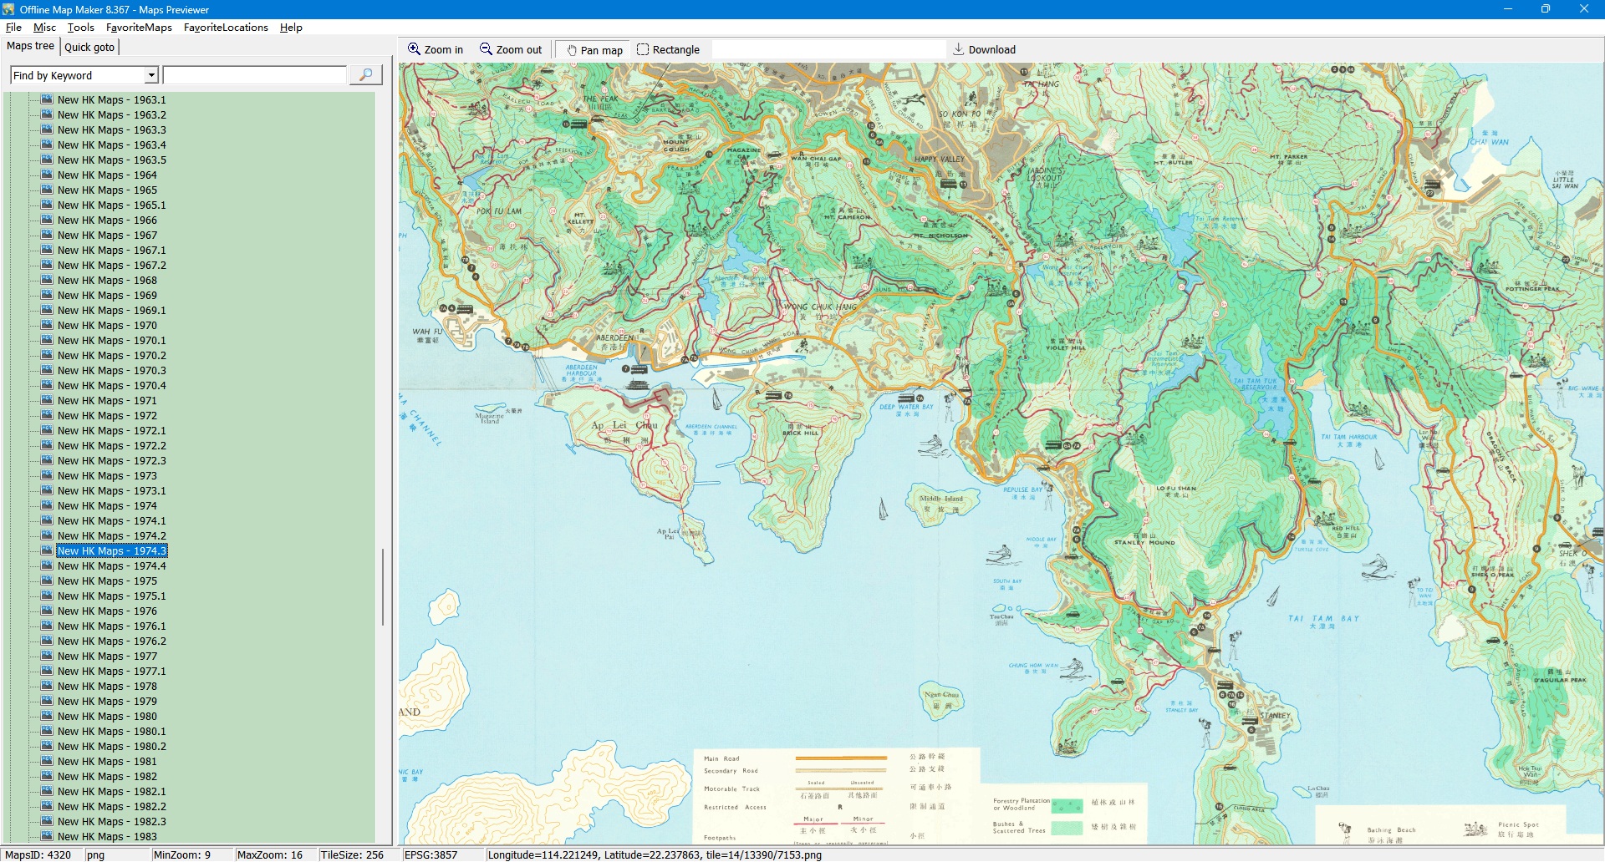Viewport: 1605px width, 862px height.
Task: Switch to the Quick goto tab
Action: pyautogui.click(x=89, y=47)
